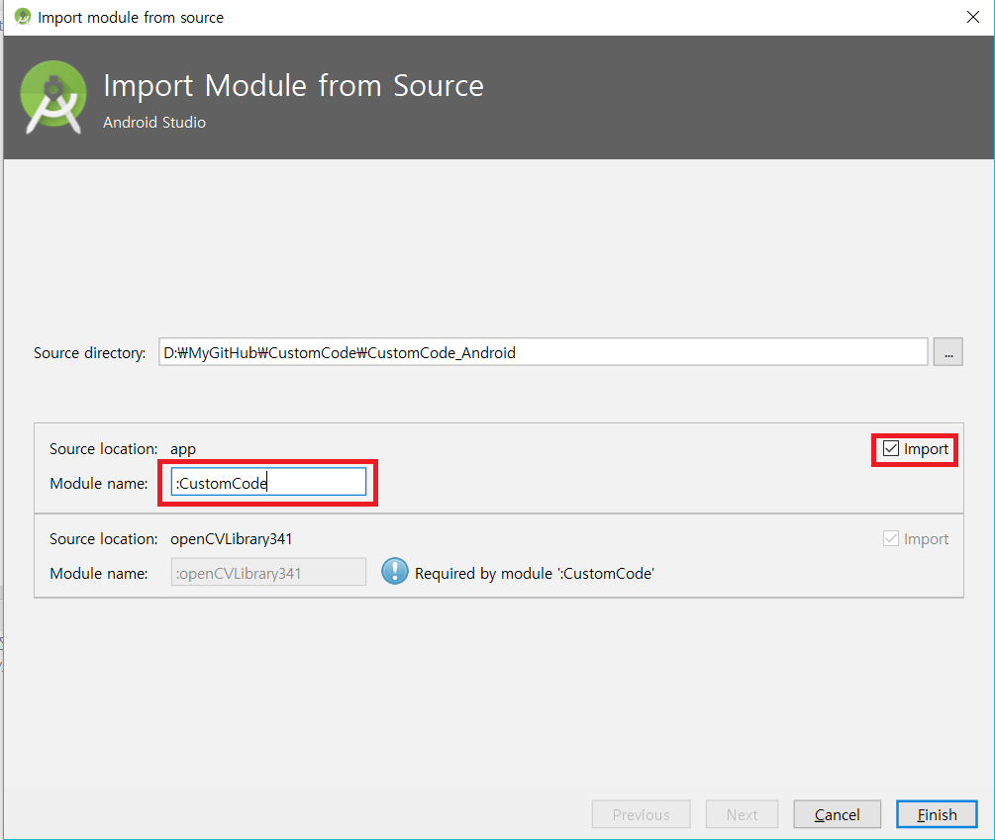Close the Import module from source dialog
This screenshot has width=995, height=840.
(x=973, y=17)
